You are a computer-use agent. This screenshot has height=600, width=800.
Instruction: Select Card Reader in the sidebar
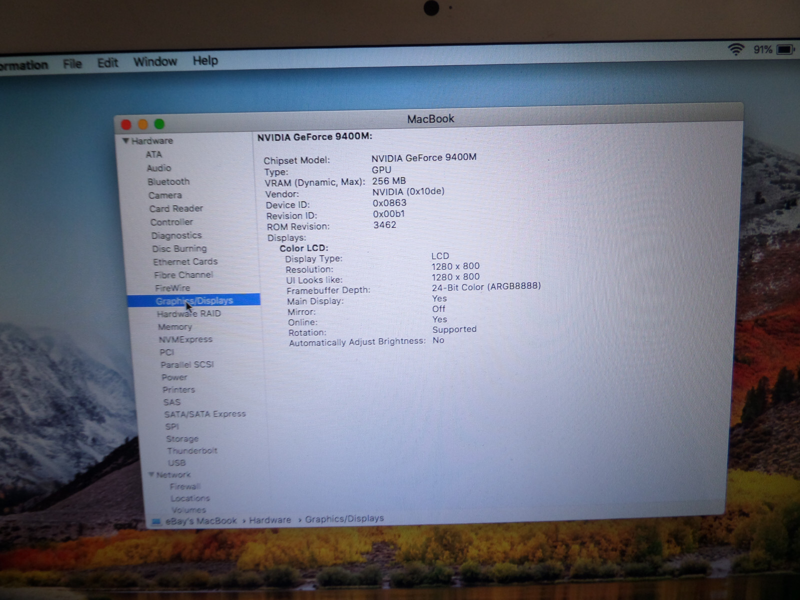[x=176, y=208]
